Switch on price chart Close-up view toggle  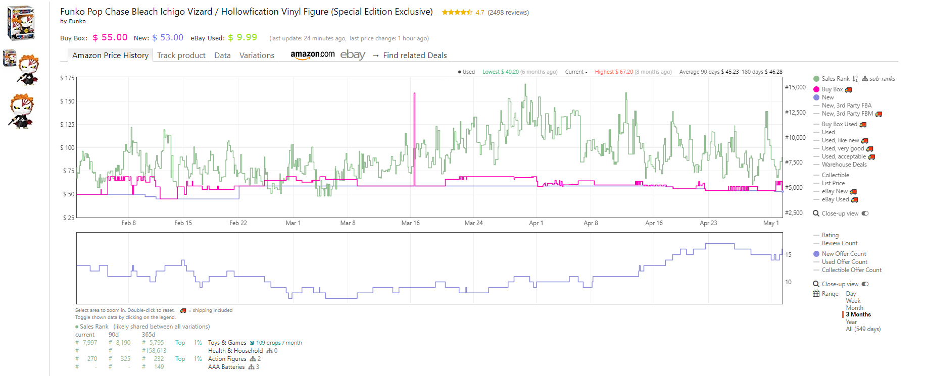(865, 213)
